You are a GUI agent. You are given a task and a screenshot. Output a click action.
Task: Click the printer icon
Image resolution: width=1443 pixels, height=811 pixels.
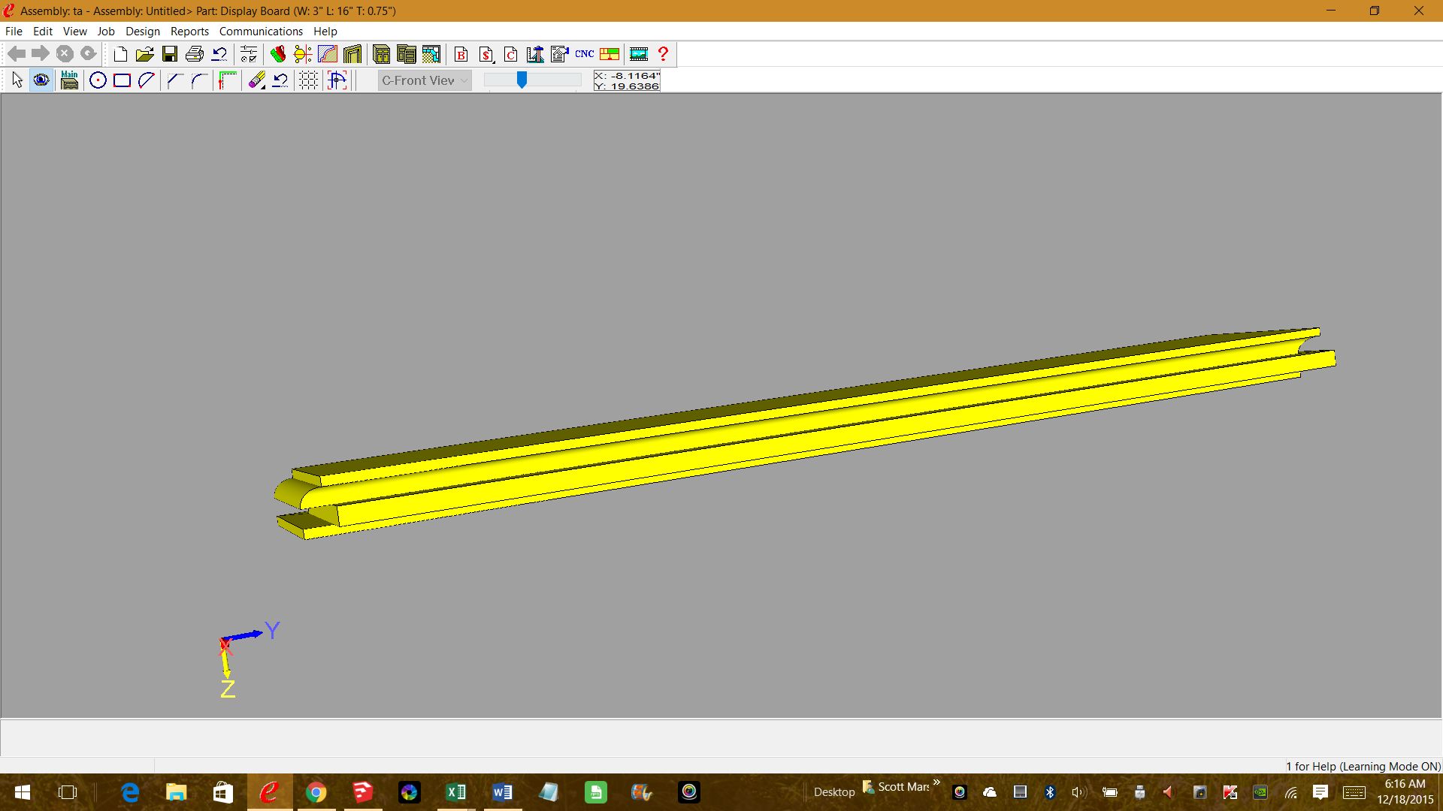point(195,54)
